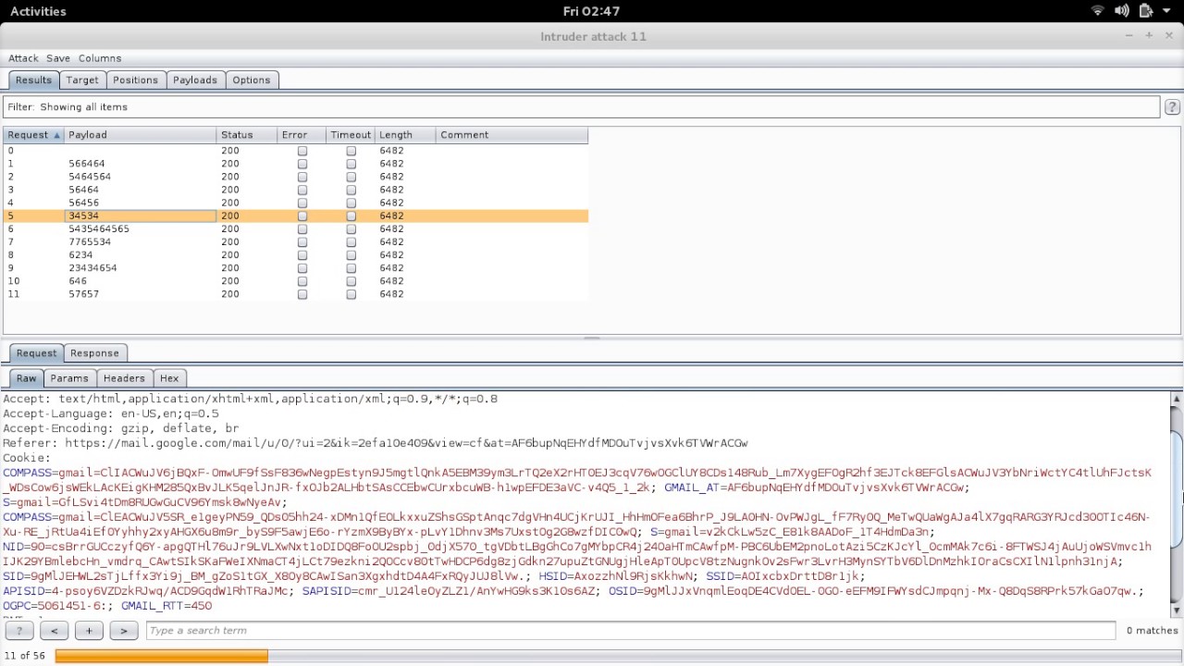
Task: Select result row with payload 23434654
Action: pyautogui.click(x=295, y=268)
